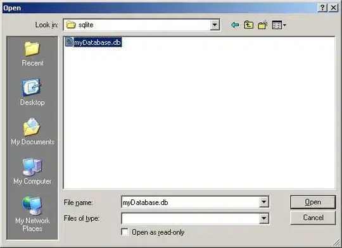Click the Files of type field
The height and width of the screenshot is (248, 342).
click(190, 218)
